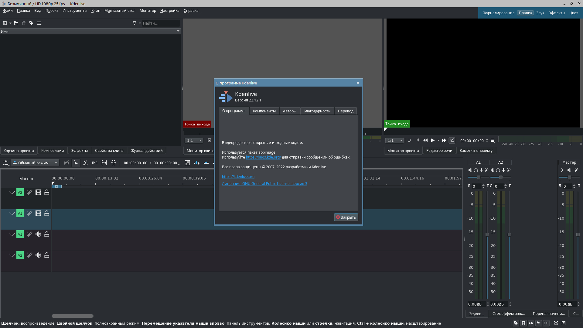Open the Благодарности tab in the dialog
This screenshot has width=583, height=328.
click(317, 111)
